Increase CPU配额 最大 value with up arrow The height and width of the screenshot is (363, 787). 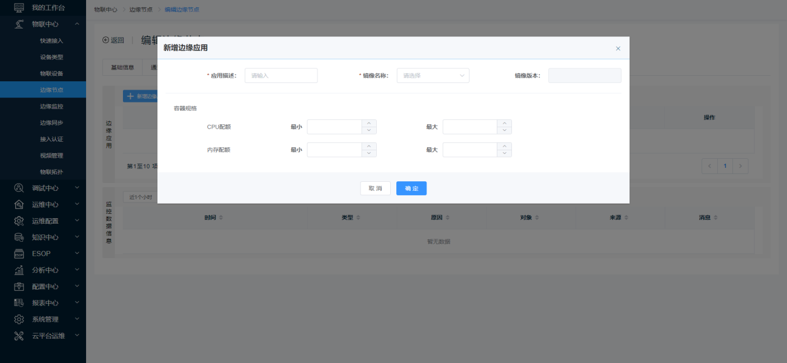click(x=504, y=124)
